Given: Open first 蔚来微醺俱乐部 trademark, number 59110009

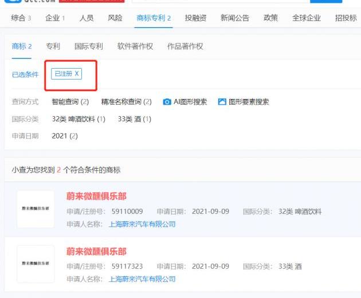Looking at the screenshot, I should tap(96, 196).
